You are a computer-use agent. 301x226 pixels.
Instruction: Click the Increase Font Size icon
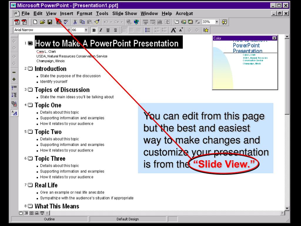(x=173, y=30)
